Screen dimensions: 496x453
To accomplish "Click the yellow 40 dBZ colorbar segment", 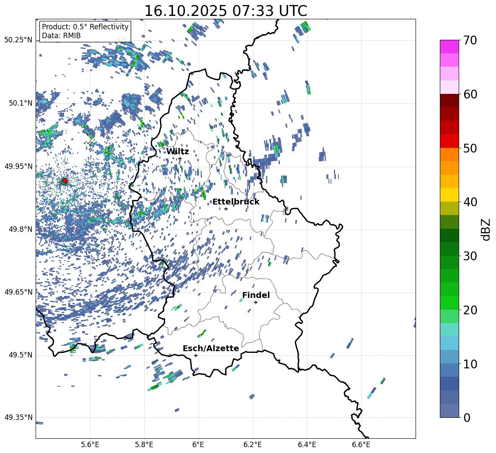I will (x=449, y=195).
